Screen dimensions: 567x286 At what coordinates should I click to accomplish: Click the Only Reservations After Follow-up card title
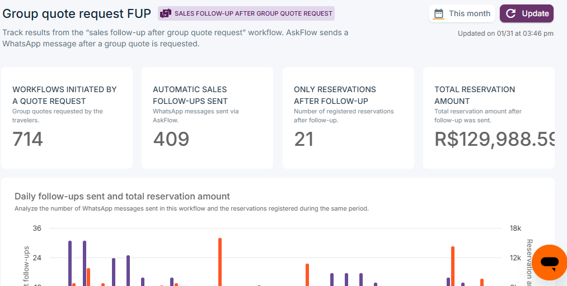pyautogui.click(x=335, y=95)
